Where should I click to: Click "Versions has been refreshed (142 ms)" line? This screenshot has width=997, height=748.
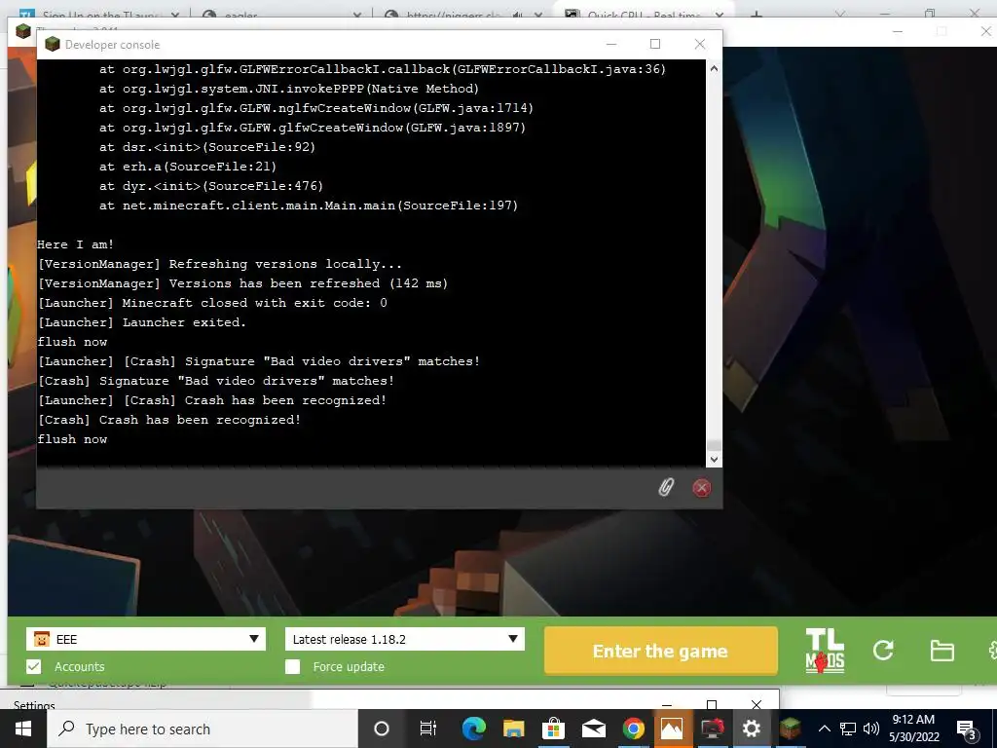click(x=242, y=283)
